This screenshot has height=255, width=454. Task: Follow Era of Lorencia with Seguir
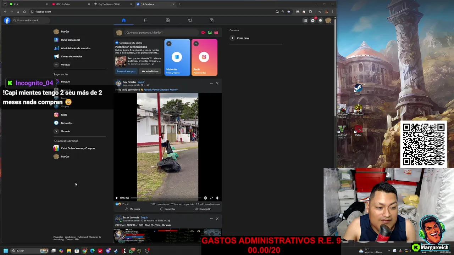tap(144, 217)
